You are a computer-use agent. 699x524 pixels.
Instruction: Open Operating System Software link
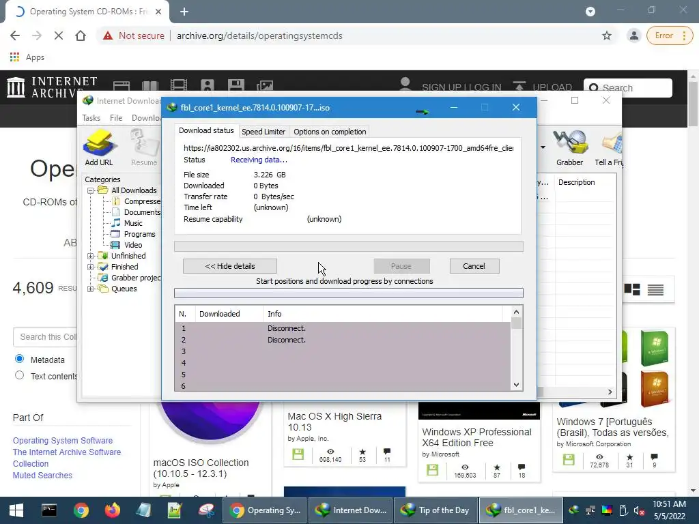point(63,440)
